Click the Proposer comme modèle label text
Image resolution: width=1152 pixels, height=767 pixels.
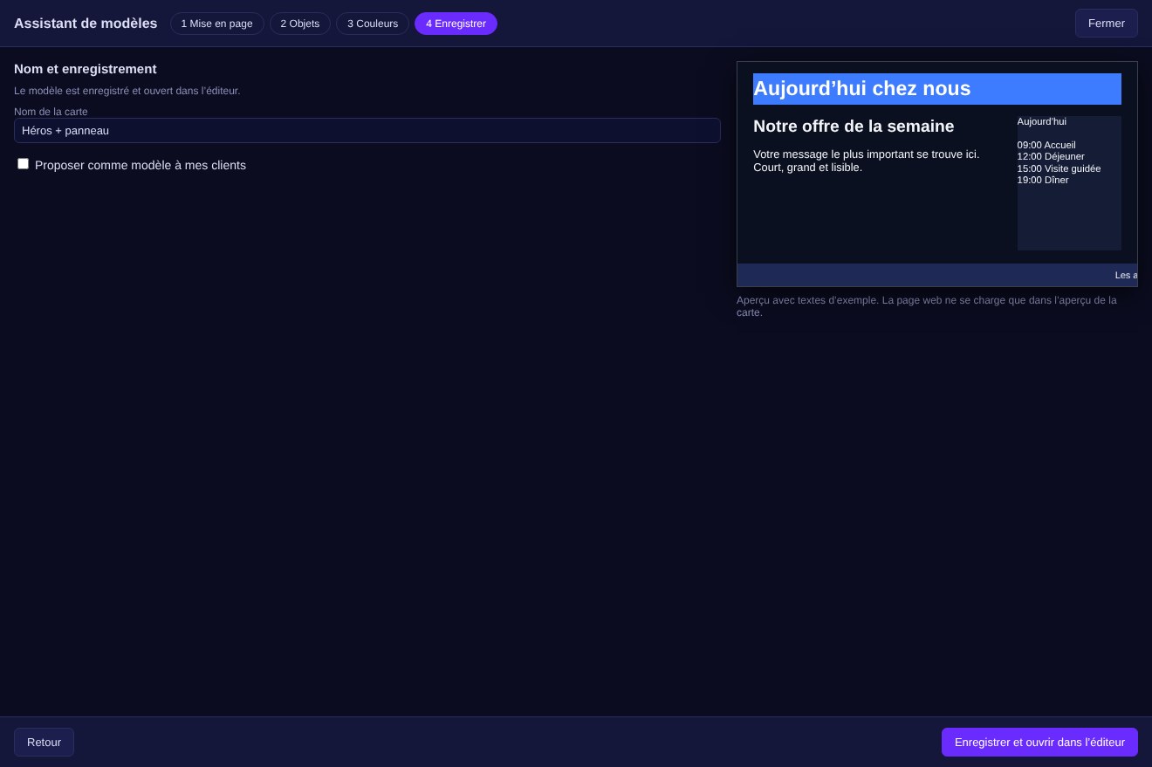pyautogui.click(x=141, y=165)
